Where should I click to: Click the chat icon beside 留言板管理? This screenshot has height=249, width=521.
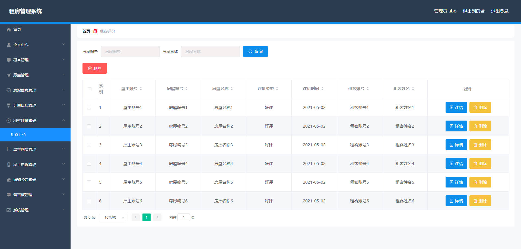[9, 195]
